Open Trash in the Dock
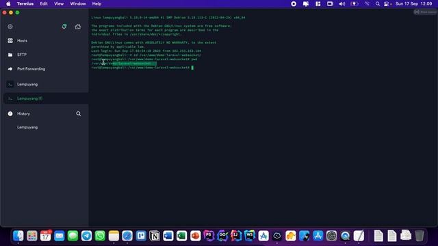The image size is (438, 246). pos(420,236)
